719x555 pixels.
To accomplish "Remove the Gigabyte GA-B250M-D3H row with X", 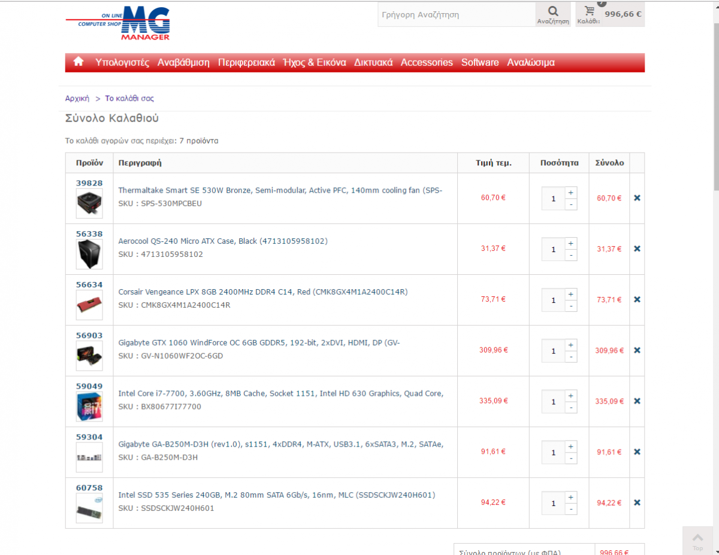I will [x=637, y=452].
